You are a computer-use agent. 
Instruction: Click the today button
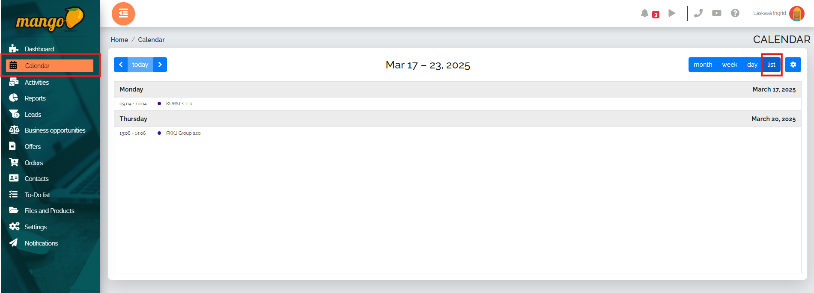tap(140, 65)
